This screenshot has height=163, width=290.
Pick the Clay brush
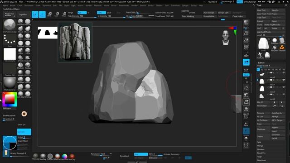click(20, 36)
